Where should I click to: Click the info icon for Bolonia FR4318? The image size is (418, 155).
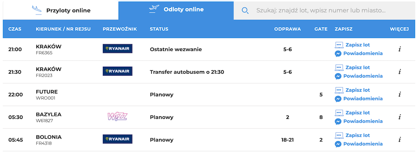coord(399,140)
